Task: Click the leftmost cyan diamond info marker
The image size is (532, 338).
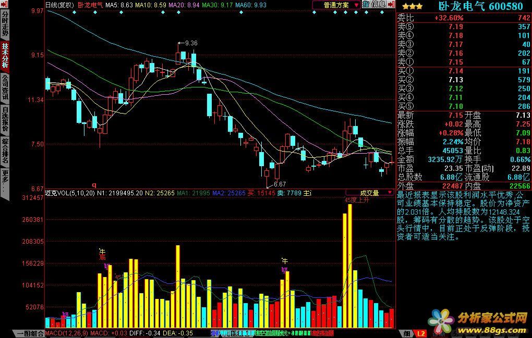Action: (x=74, y=12)
